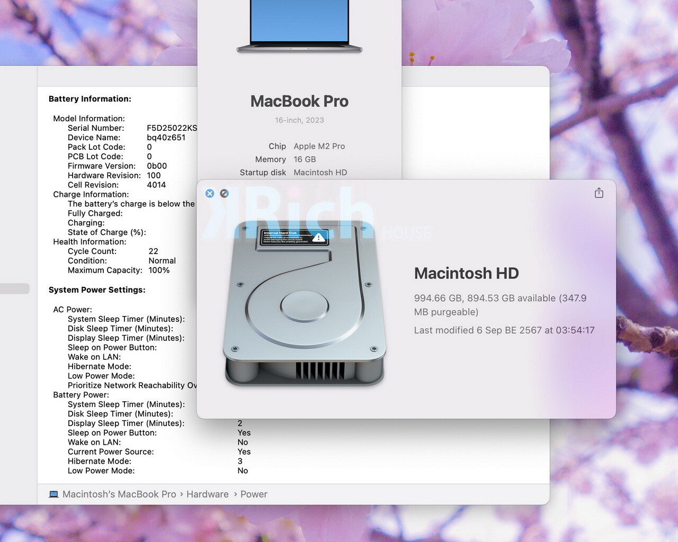The height and width of the screenshot is (542, 678).
Task: Click the Pack Lot Code label
Action: [96, 147]
